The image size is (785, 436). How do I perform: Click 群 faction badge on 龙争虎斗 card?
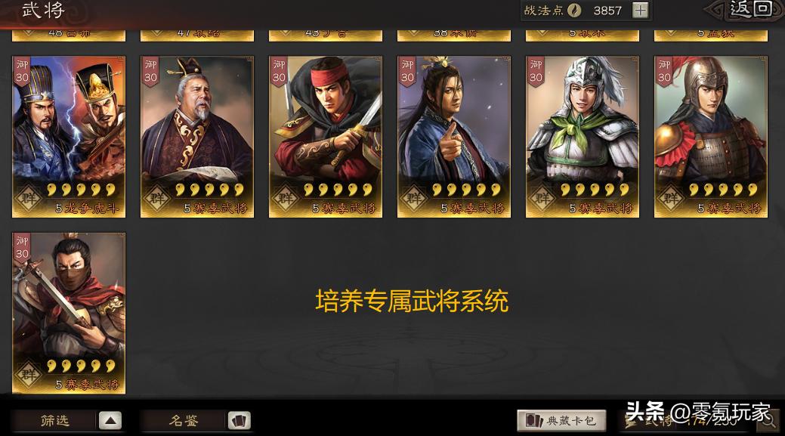tap(29, 198)
